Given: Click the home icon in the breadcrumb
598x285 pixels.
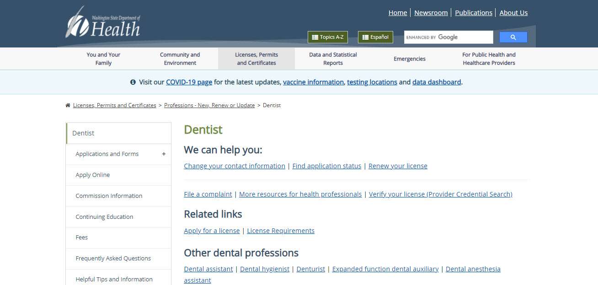Looking at the screenshot, I should tap(67, 105).
